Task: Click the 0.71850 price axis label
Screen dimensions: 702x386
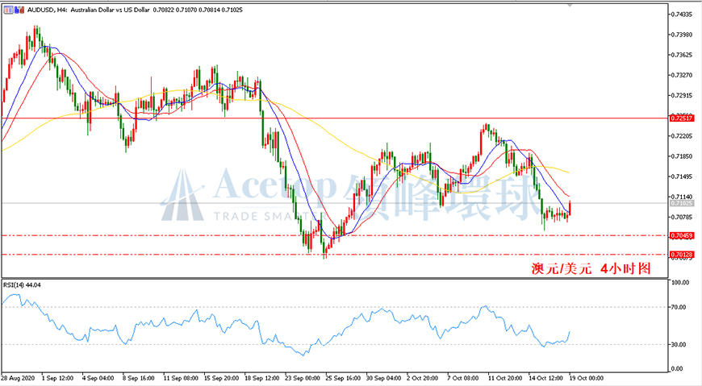Action: 681,156
